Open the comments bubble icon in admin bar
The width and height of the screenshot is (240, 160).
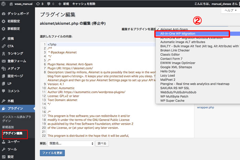pos(49,4)
